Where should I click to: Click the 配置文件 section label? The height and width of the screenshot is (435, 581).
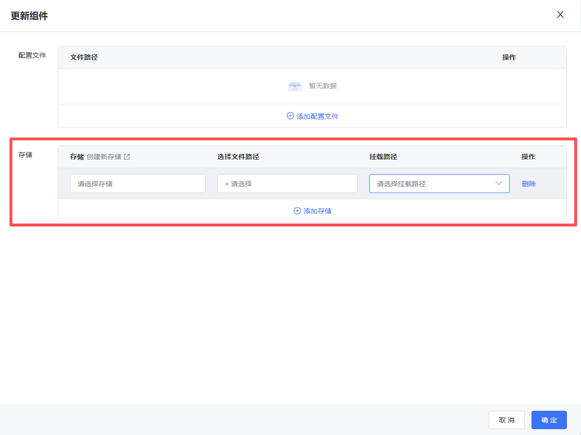pyautogui.click(x=32, y=55)
